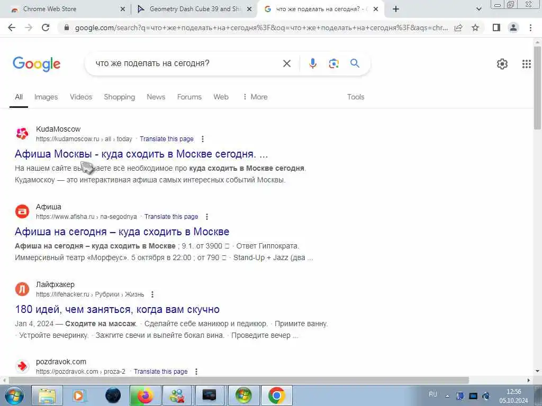
Task: Open options for the afisha.ru result
Action: pos(207,216)
